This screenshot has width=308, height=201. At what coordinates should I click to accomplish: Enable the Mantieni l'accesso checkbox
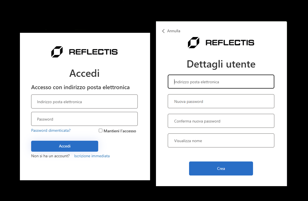(101, 131)
